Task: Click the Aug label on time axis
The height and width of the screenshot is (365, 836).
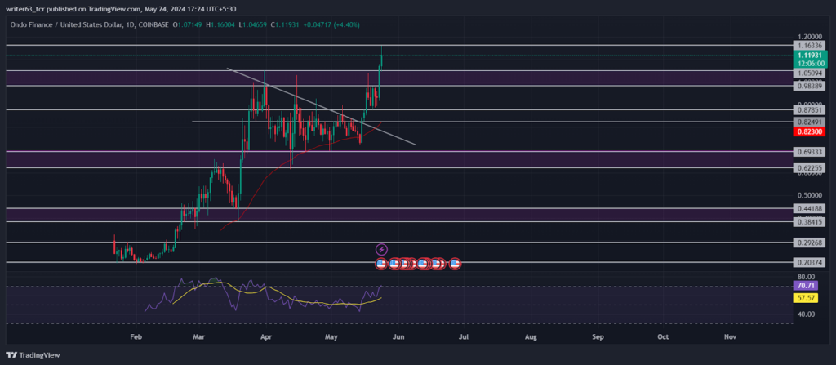Action: [531, 337]
